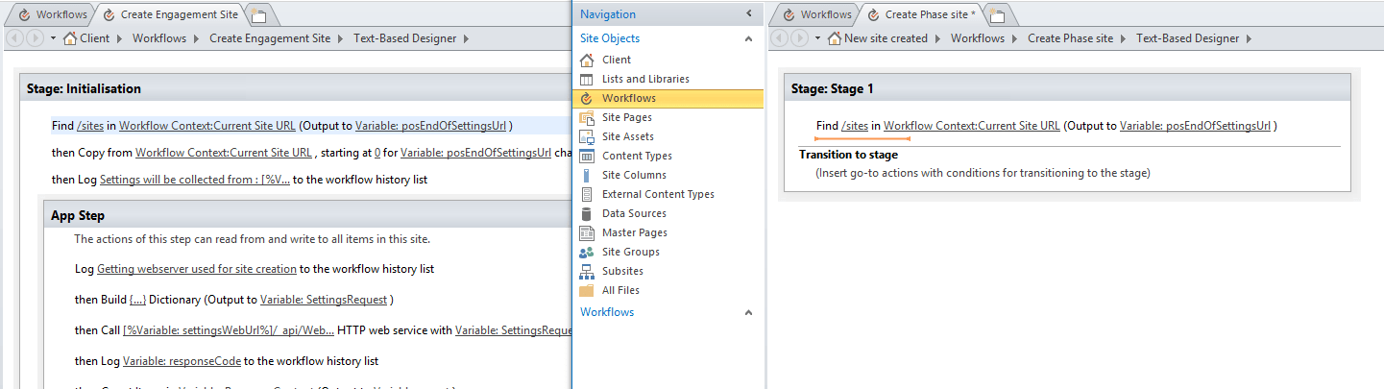The width and height of the screenshot is (1384, 389).
Task: Select the Create Phase site tab
Action: tap(921, 14)
